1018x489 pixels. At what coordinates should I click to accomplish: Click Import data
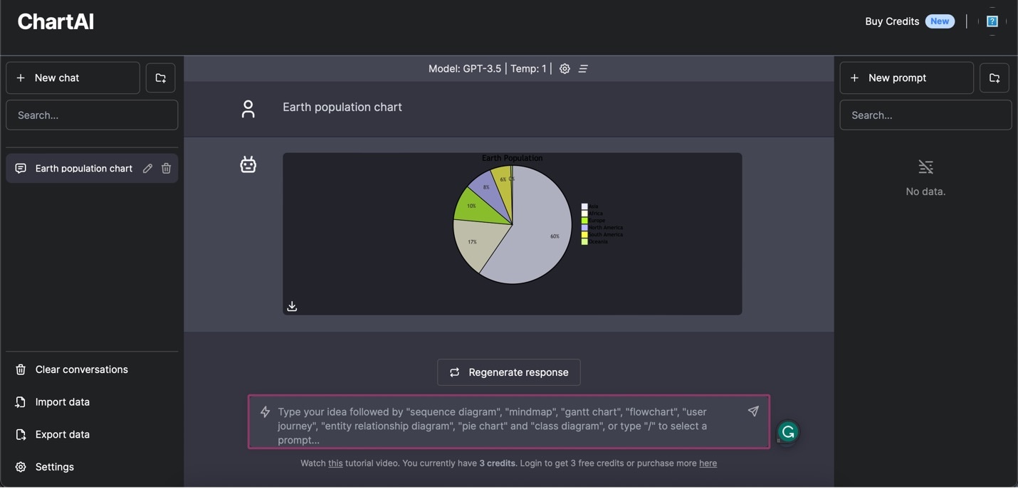point(92,402)
